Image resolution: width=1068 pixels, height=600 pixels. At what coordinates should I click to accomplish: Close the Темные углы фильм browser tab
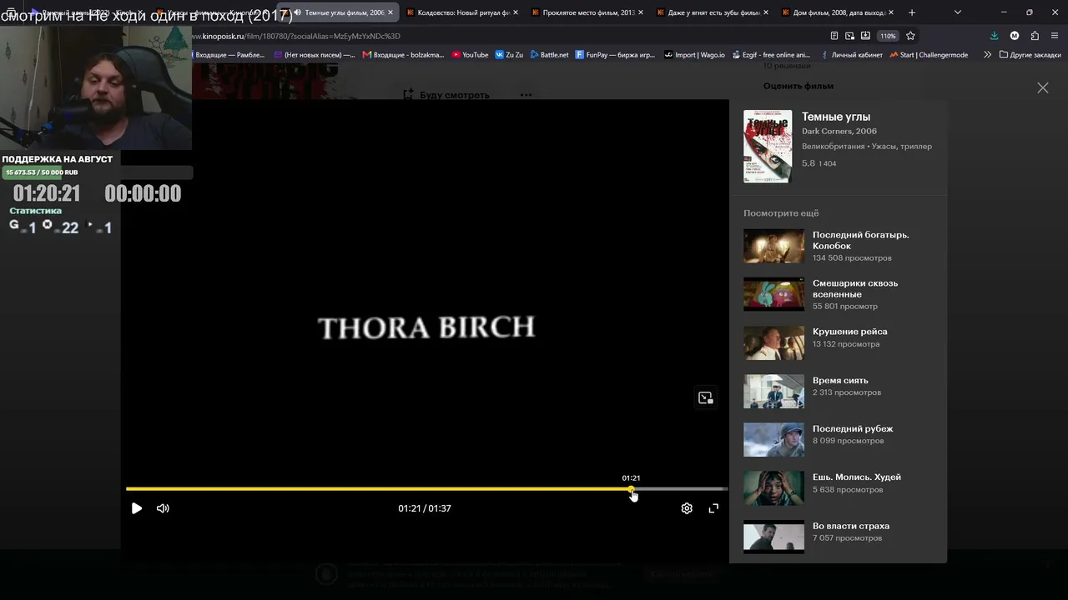pyautogui.click(x=390, y=12)
